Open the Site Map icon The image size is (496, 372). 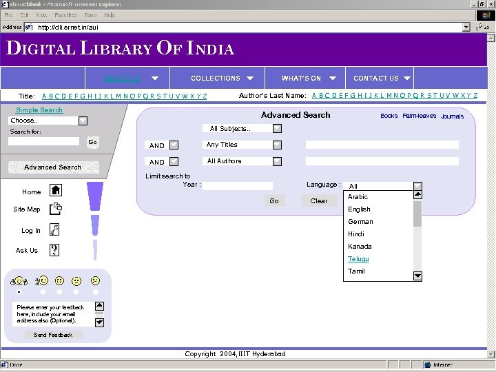(x=56, y=209)
